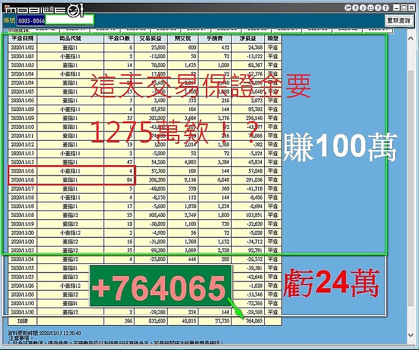Click the 淨損益 column header
The image size is (419, 350).
248,38
